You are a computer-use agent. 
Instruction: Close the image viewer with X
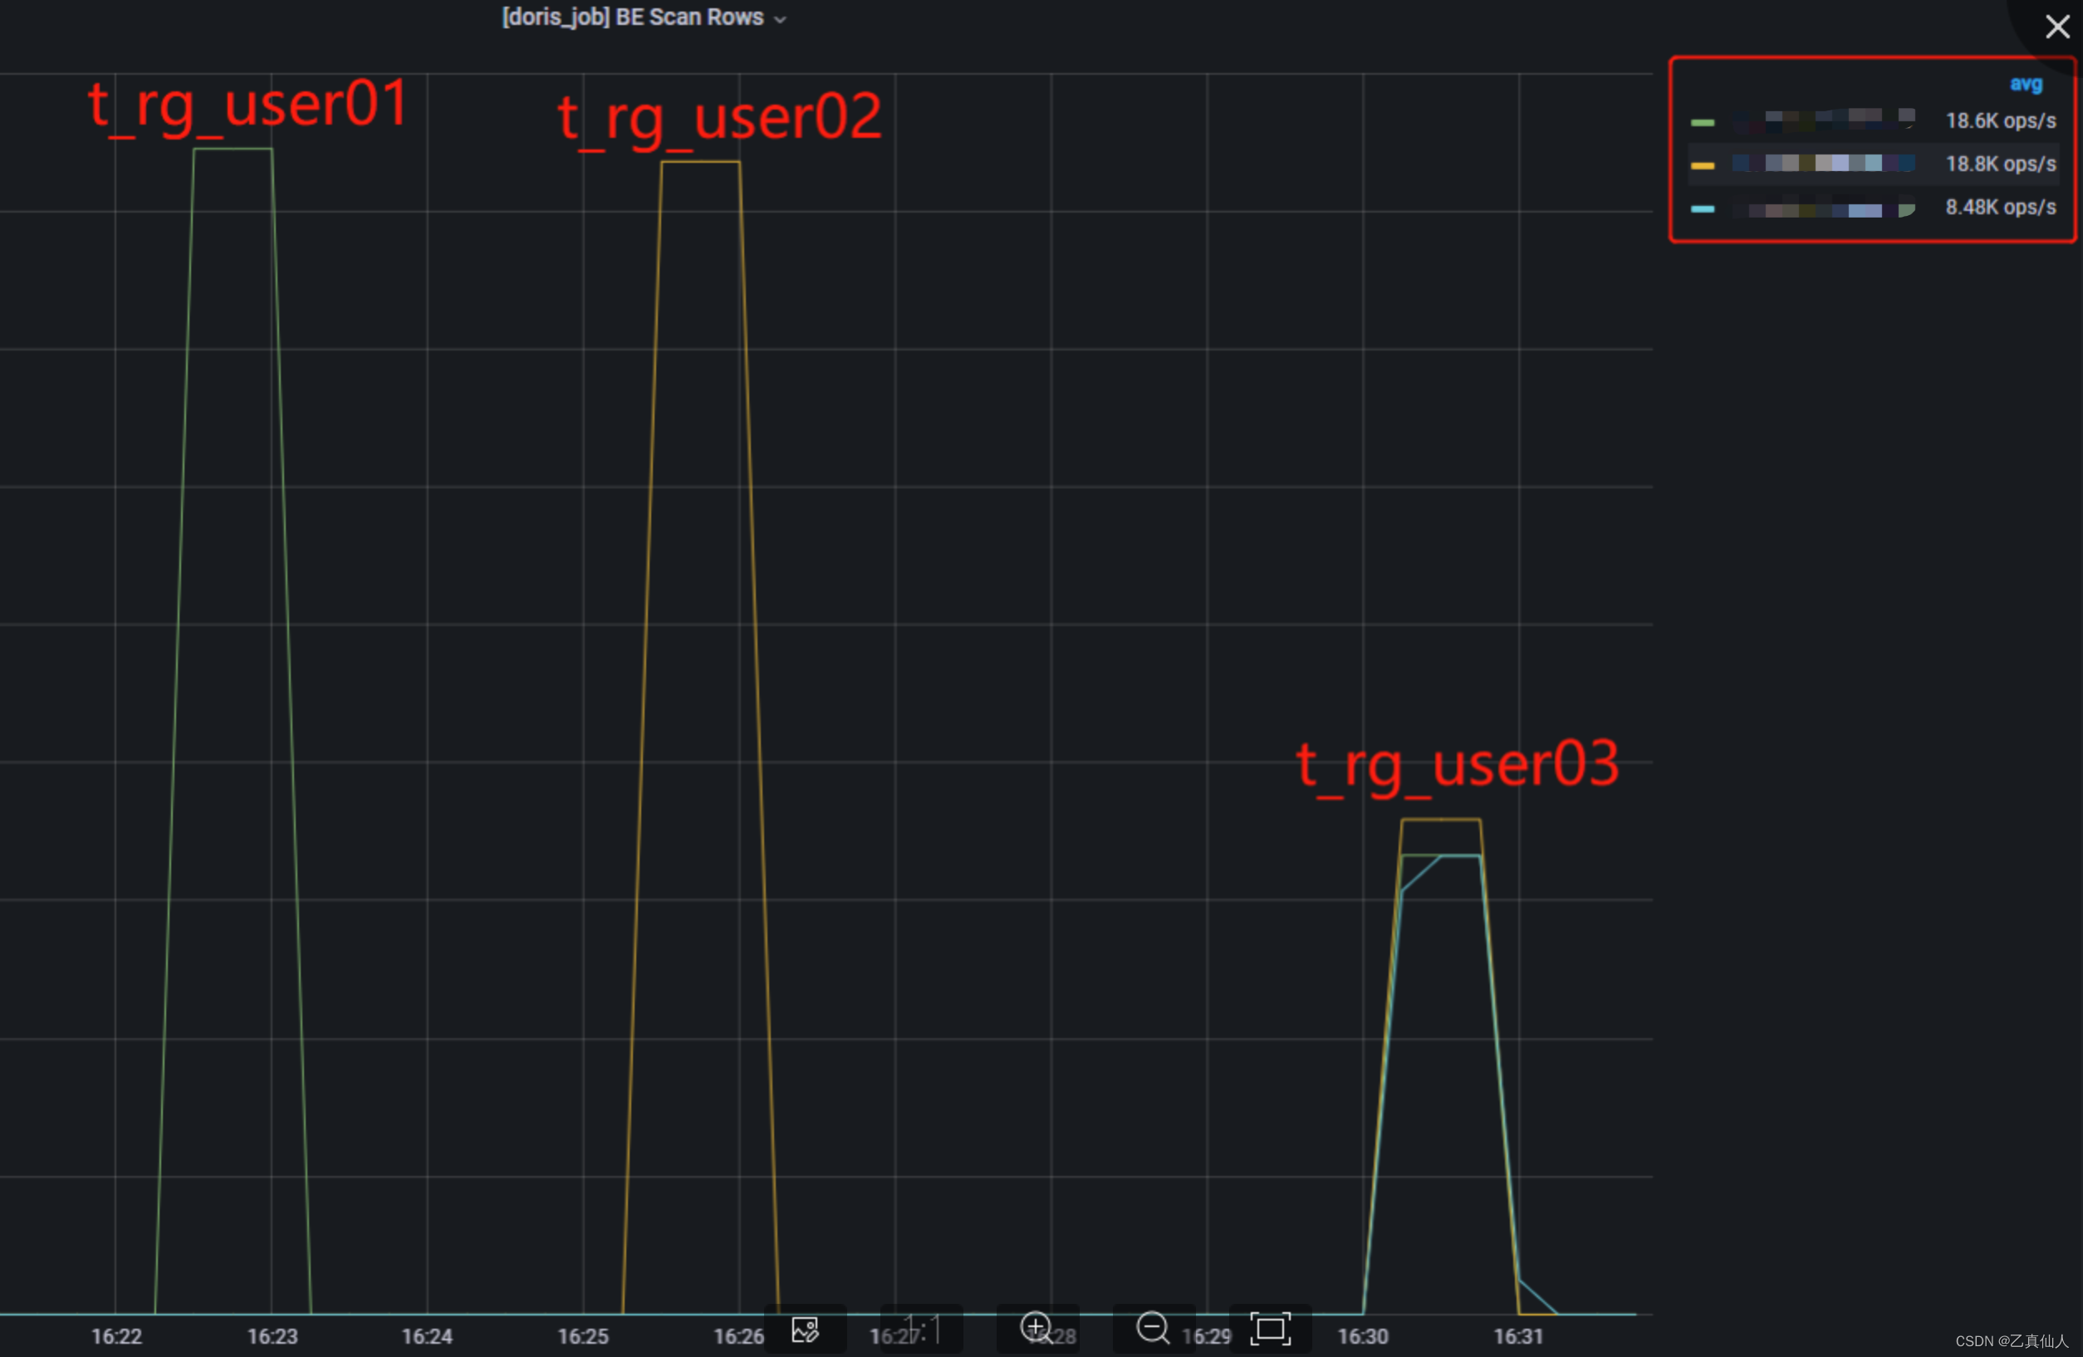pos(2056,27)
